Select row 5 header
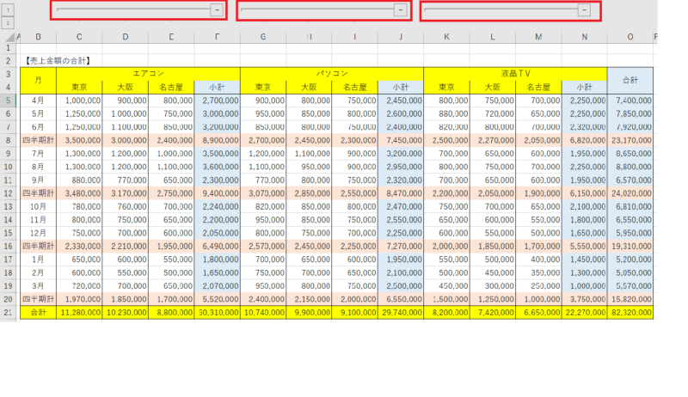 (8, 101)
